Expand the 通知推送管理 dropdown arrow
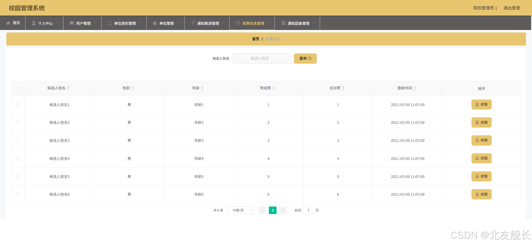532x244 pixels. (x=223, y=23)
